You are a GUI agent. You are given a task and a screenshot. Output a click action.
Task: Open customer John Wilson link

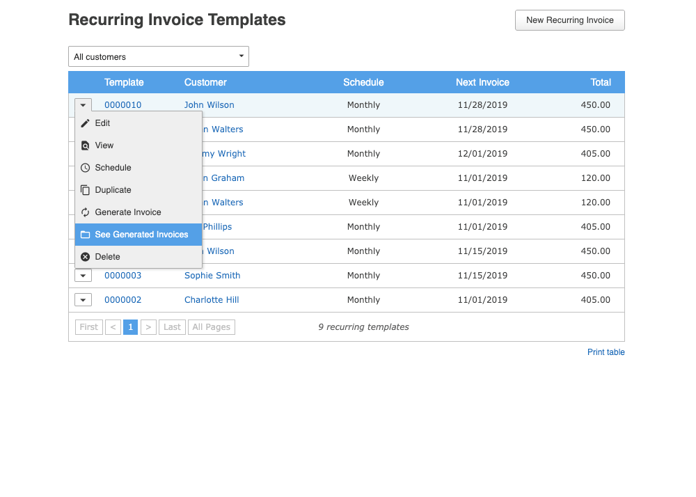209,105
